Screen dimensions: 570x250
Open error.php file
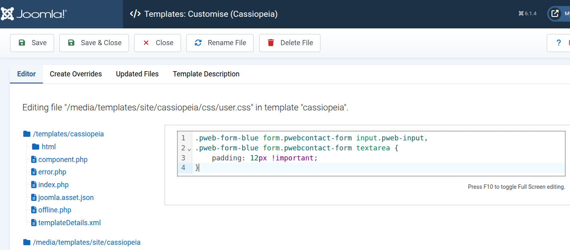[x=52, y=172]
